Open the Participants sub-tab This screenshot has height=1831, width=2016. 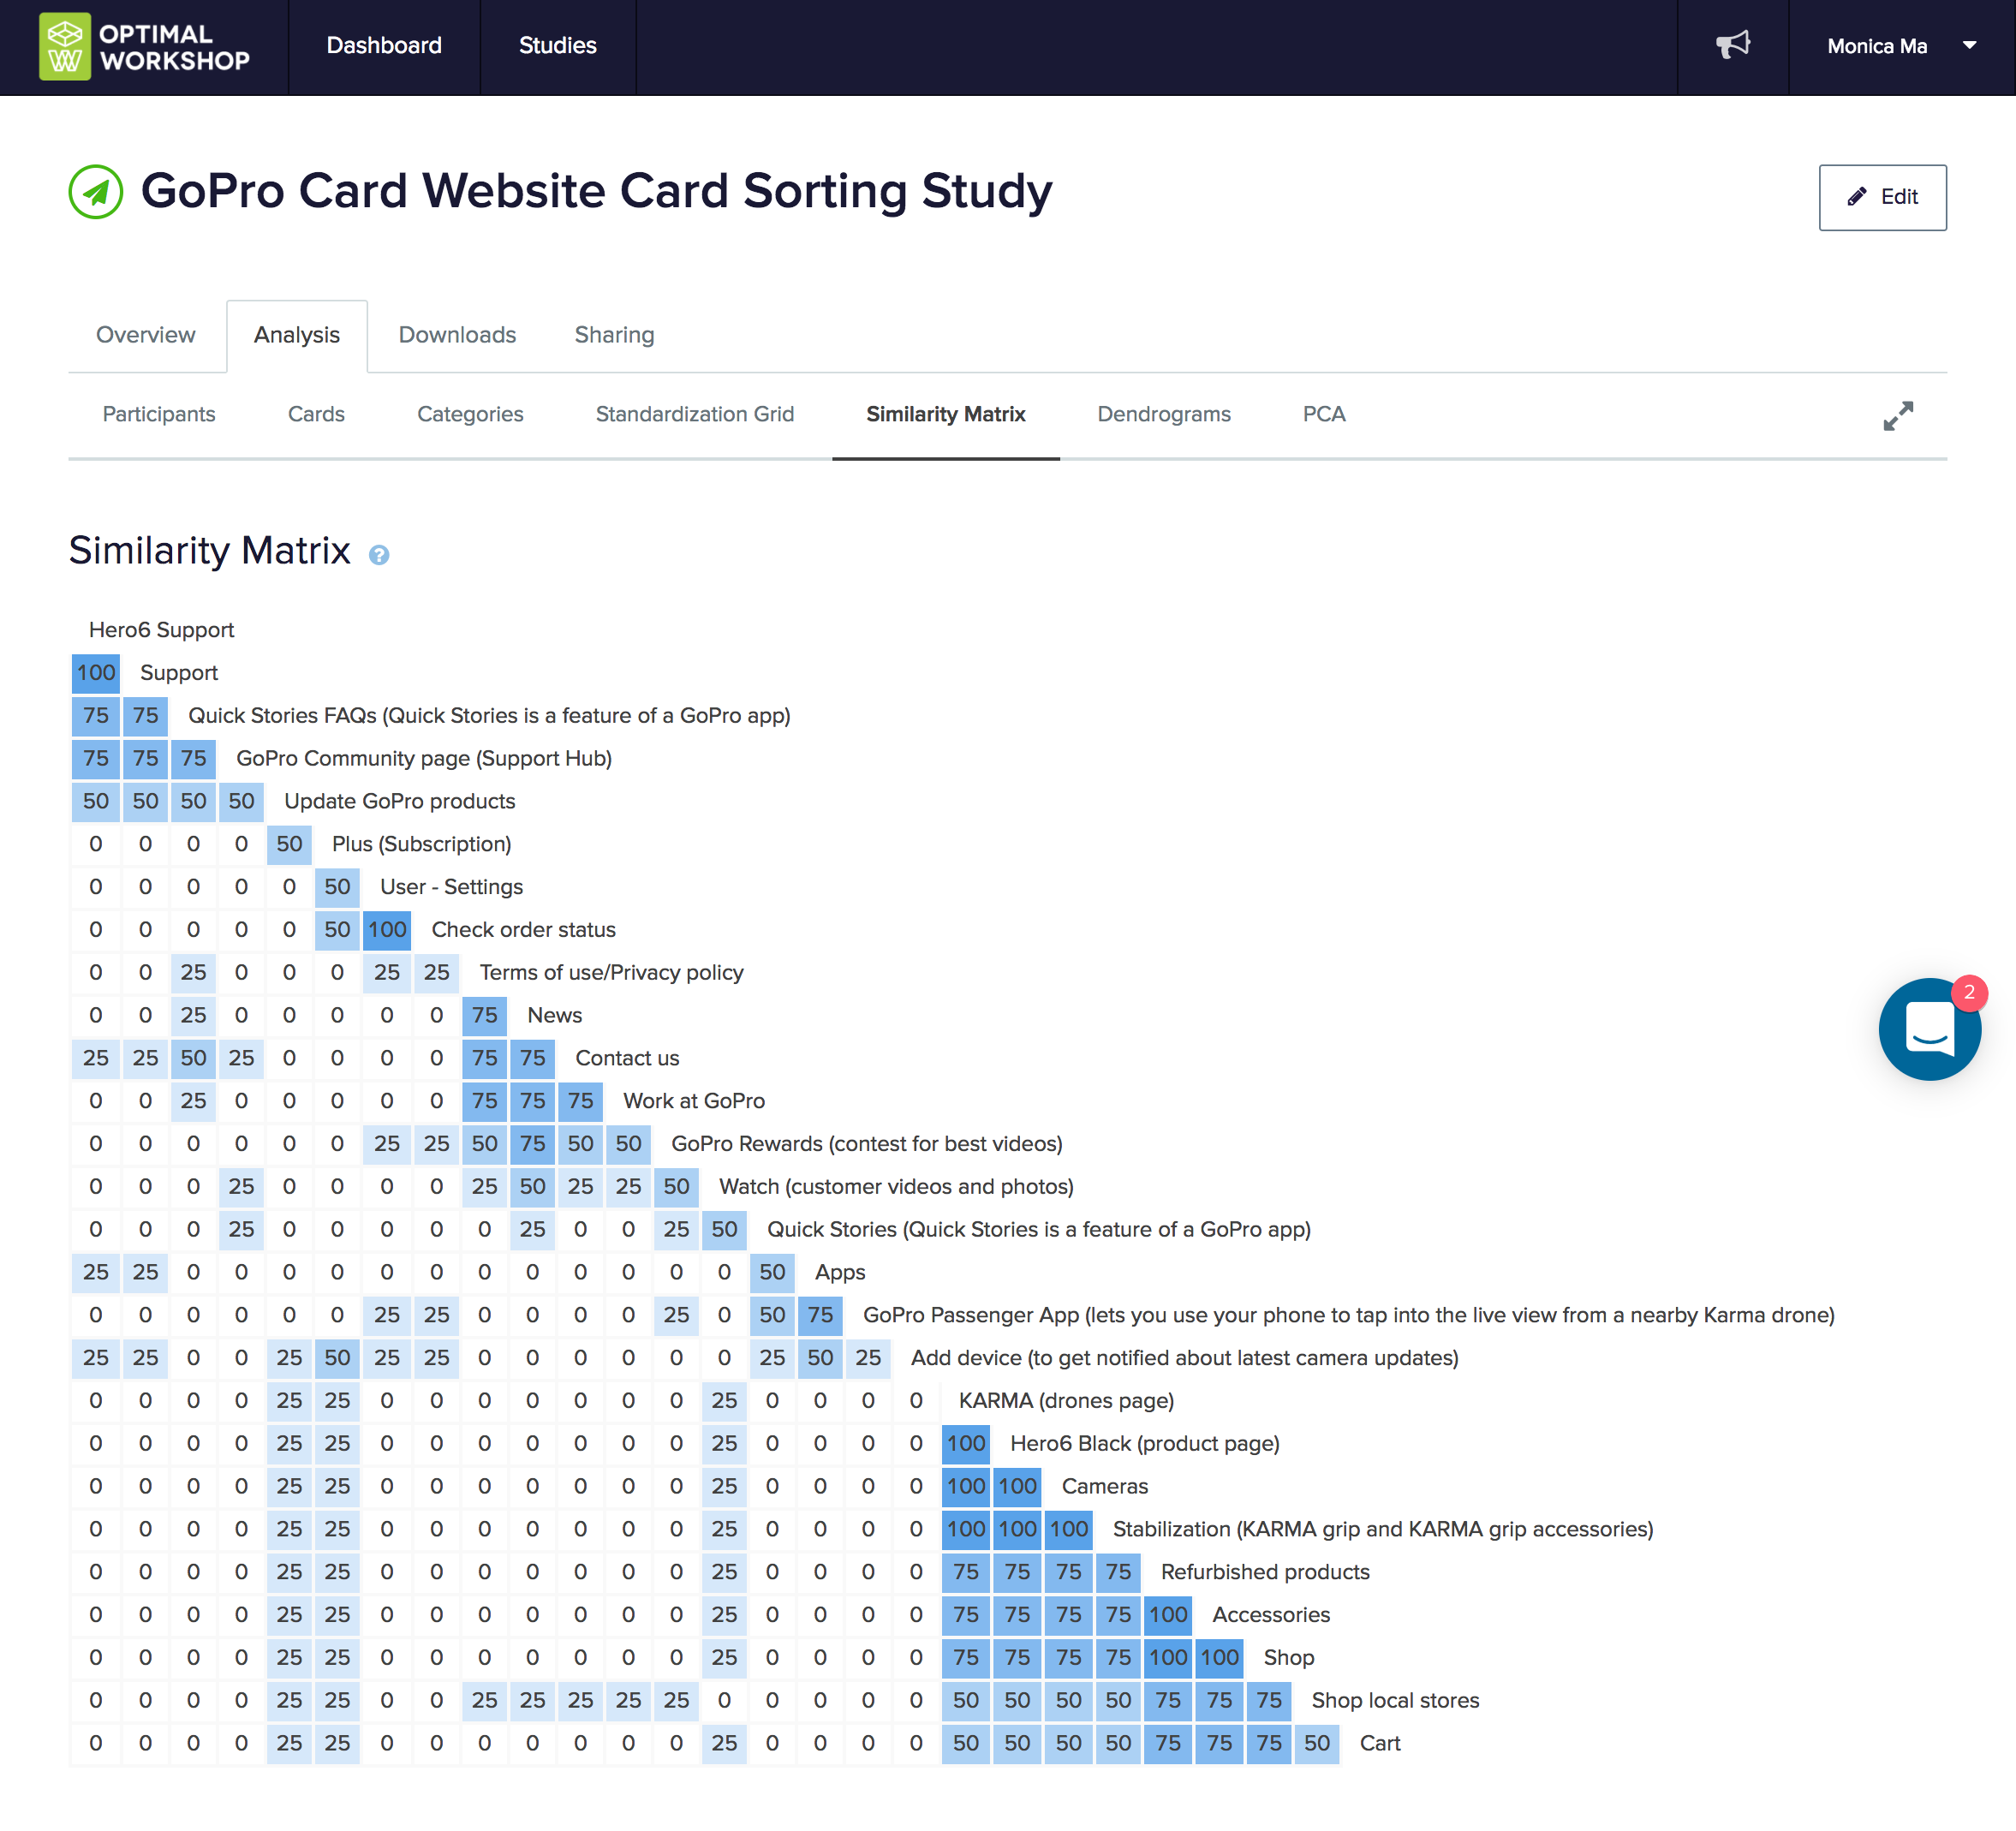pos(159,414)
